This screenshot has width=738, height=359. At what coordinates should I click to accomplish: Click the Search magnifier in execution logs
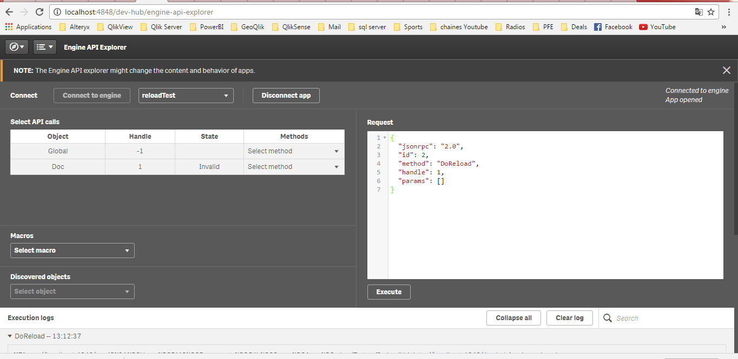[x=607, y=318]
